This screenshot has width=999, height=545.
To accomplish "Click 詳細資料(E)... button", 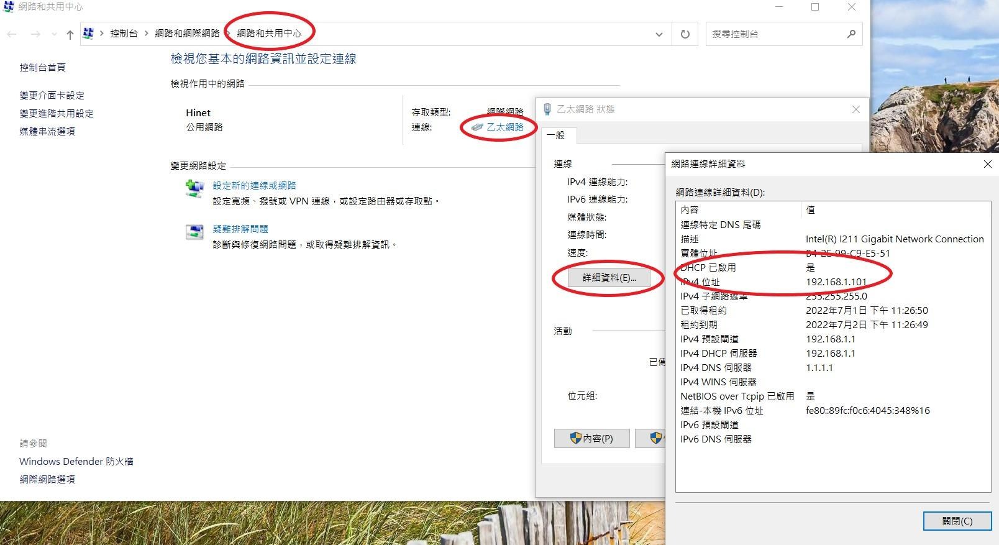I will point(609,278).
